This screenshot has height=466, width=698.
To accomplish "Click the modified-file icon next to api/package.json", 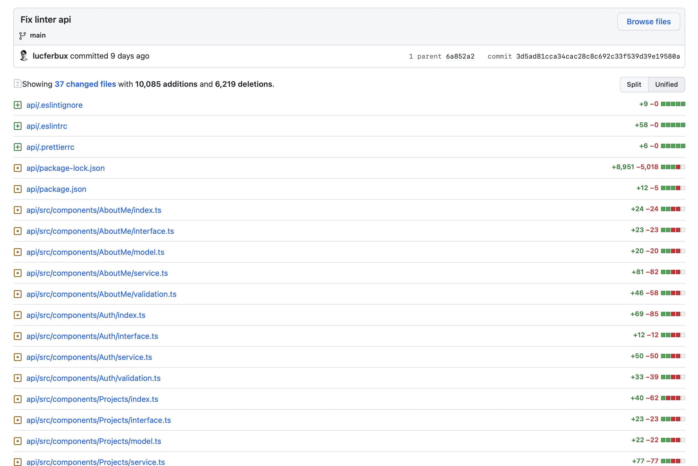I will pyautogui.click(x=17, y=189).
